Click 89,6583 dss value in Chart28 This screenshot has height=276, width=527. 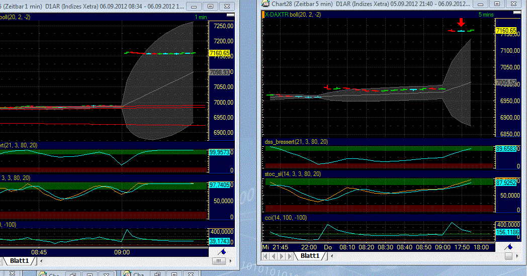click(506, 149)
